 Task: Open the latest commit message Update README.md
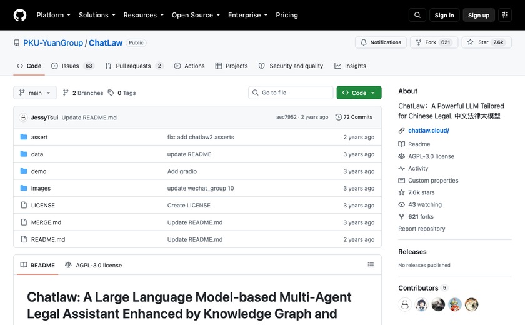[x=89, y=117]
